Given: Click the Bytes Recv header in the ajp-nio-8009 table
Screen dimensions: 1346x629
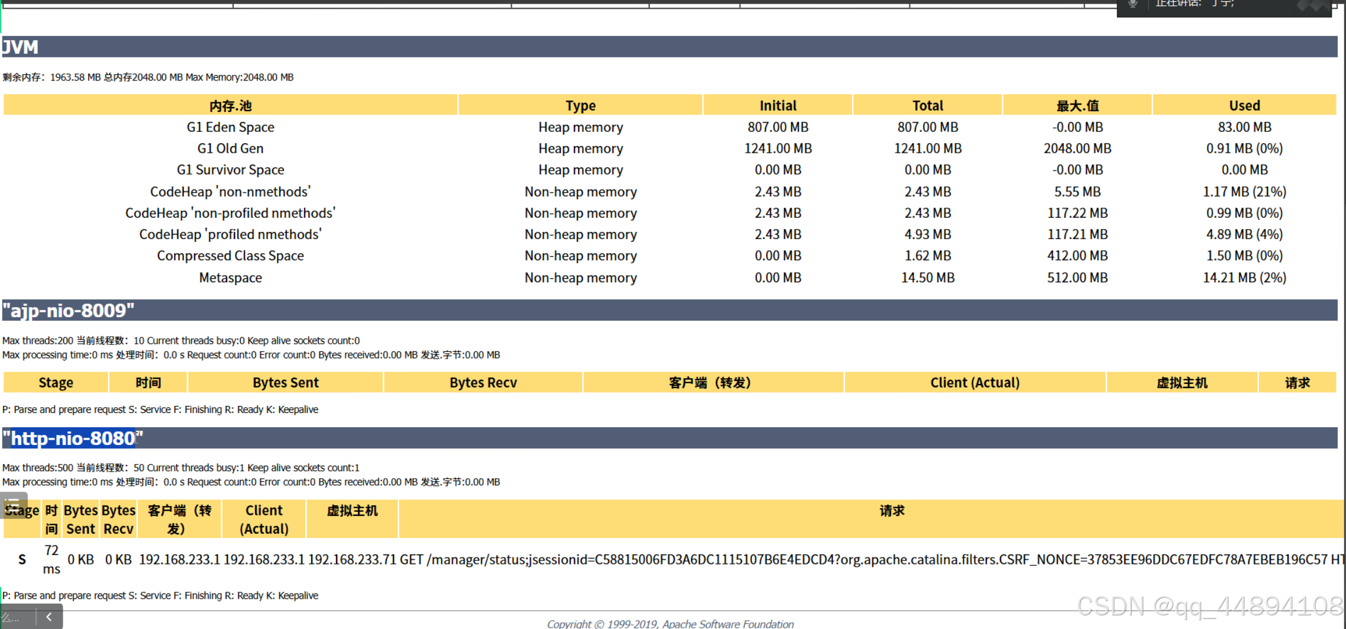Looking at the screenshot, I should pyautogui.click(x=483, y=383).
